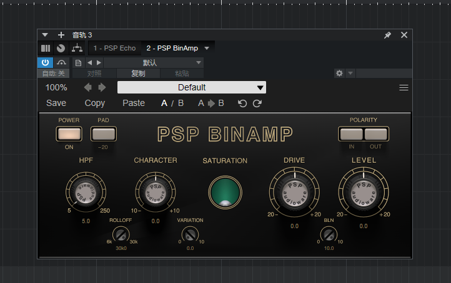451x283 pixels.
Task: Click the redo arrow icon
Action: coord(257,103)
